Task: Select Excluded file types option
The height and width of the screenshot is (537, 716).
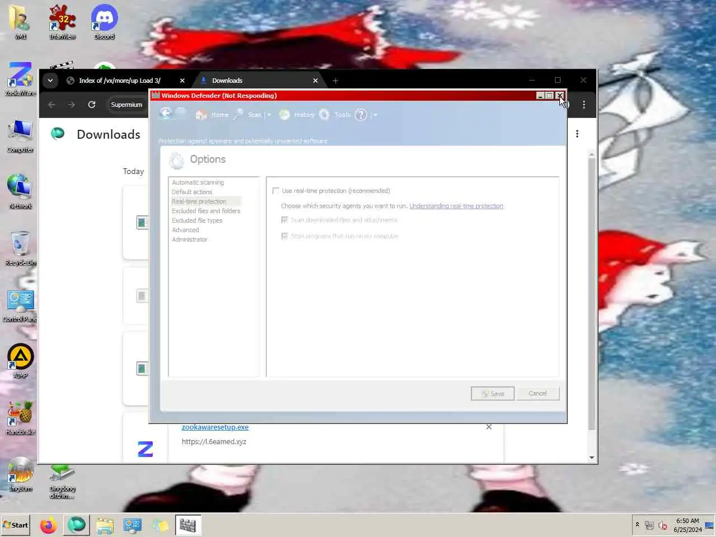Action: click(x=197, y=220)
